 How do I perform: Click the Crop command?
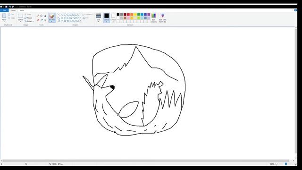28,15
